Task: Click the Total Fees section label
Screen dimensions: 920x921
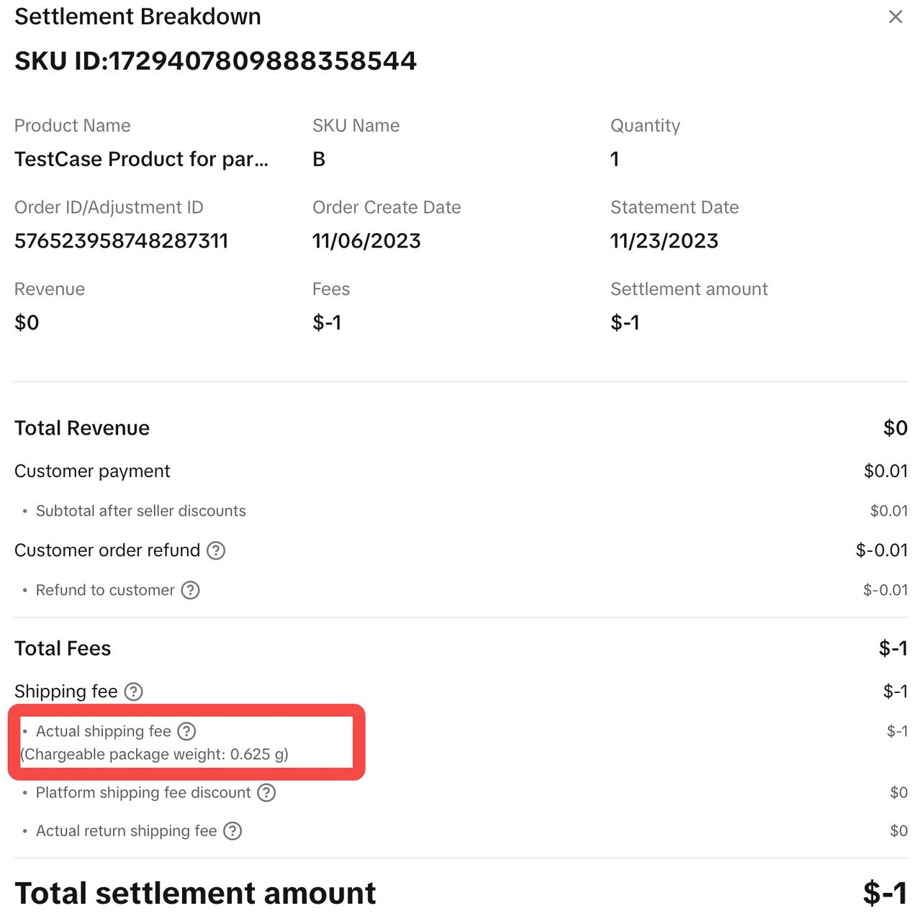Action: click(63, 648)
